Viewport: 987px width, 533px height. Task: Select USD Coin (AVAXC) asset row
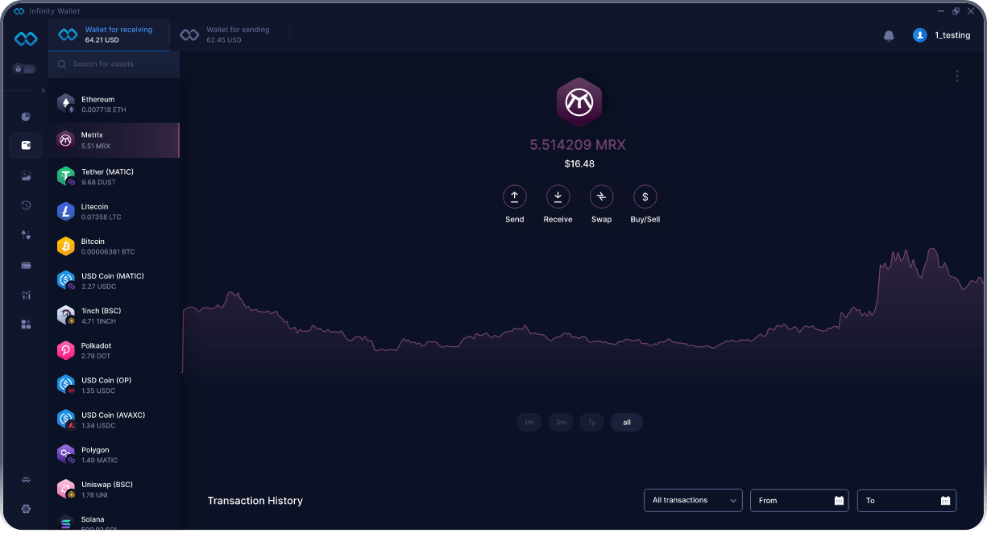[114, 419]
